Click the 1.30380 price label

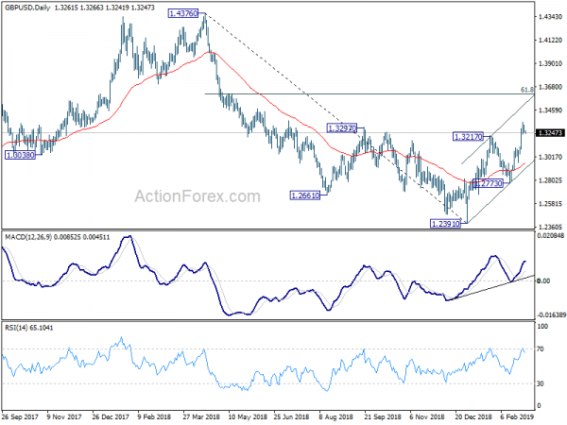pyautogui.click(x=21, y=156)
